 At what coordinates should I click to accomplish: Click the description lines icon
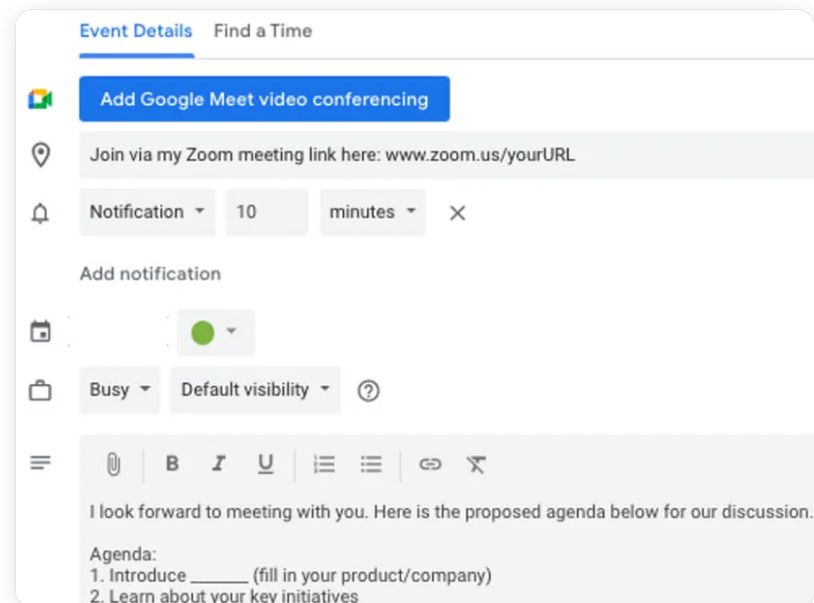coord(40,462)
